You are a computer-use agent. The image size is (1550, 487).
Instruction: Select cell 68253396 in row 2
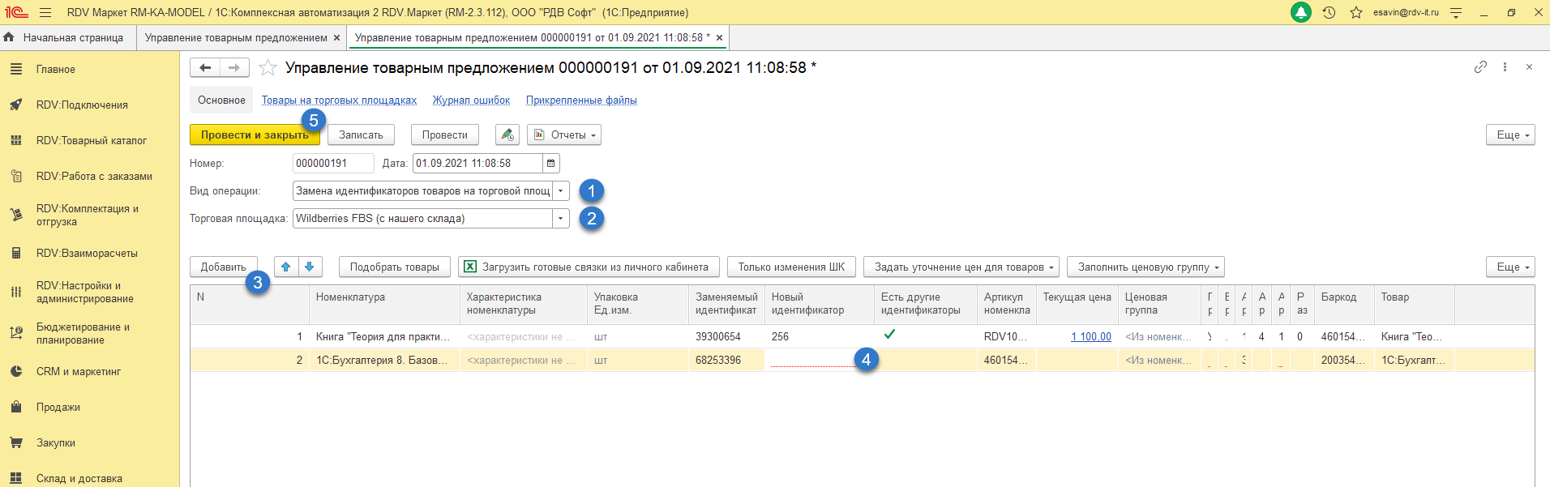pyautogui.click(x=726, y=360)
